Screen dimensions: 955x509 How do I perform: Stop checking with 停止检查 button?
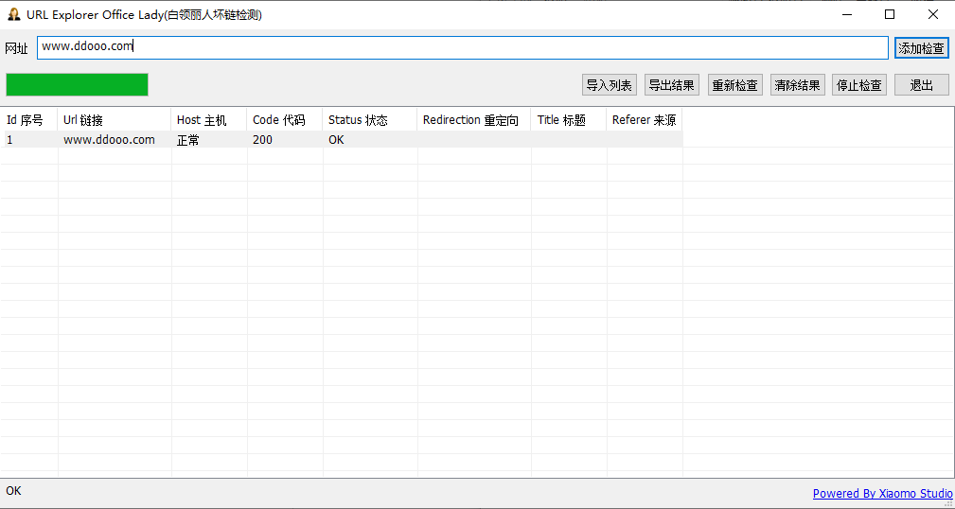(859, 85)
